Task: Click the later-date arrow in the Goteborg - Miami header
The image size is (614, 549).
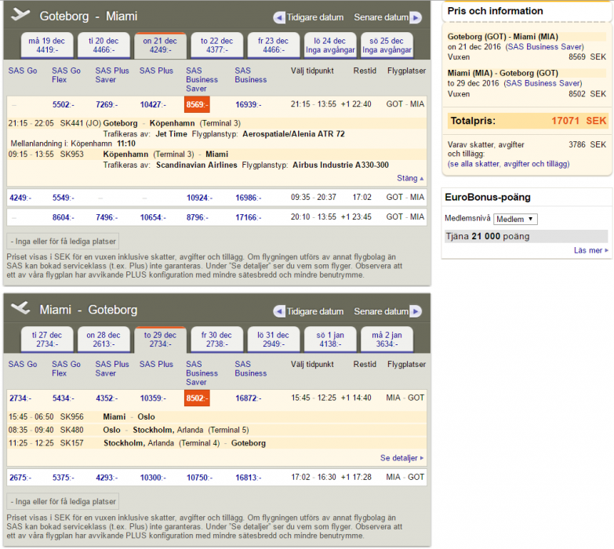Action: (x=415, y=17)
